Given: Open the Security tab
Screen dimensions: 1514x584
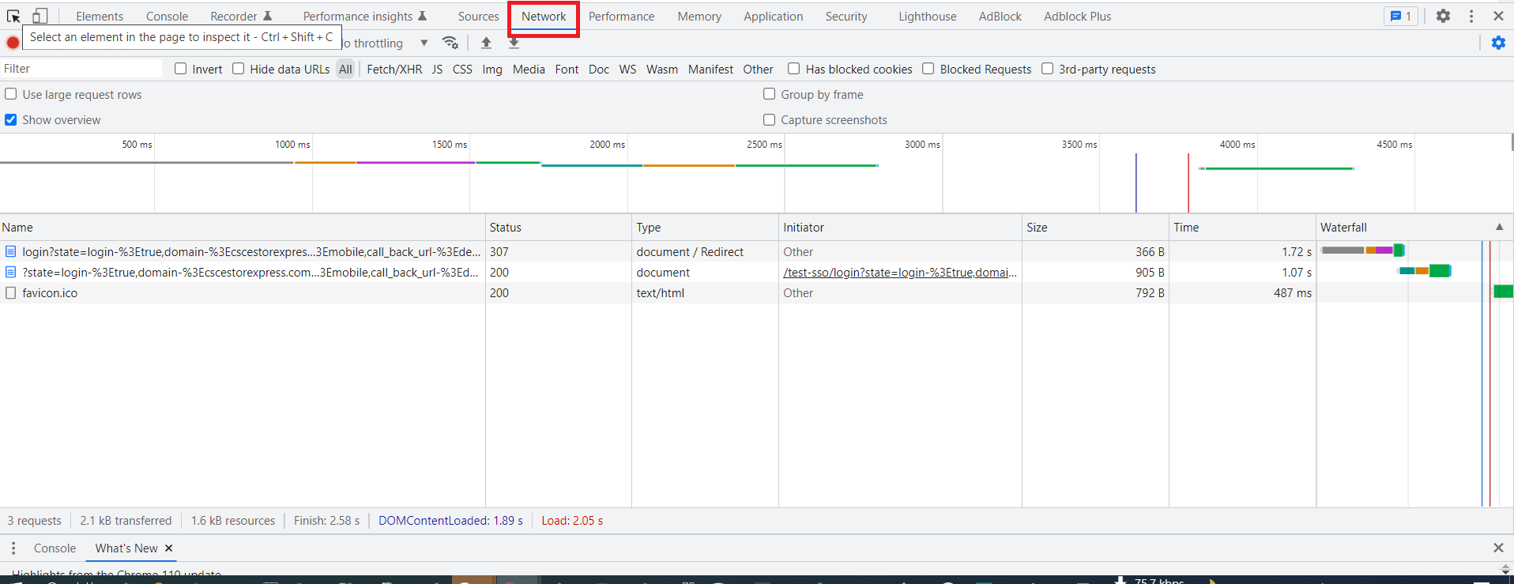Looking at the screenshot, I should pyautogui.click(x=846, y=16).
